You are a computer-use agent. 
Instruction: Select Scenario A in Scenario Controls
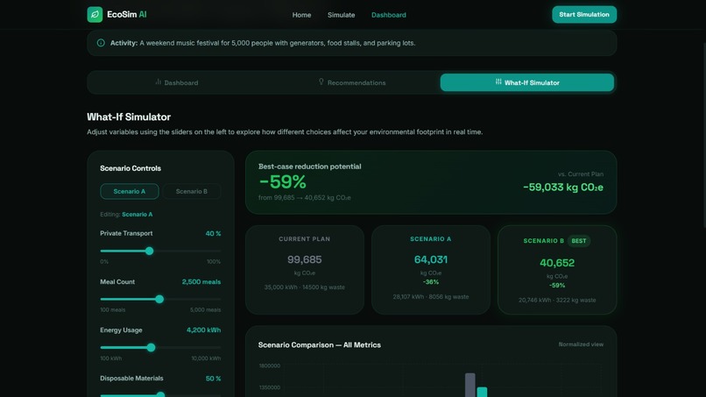(x=130, y=191)
